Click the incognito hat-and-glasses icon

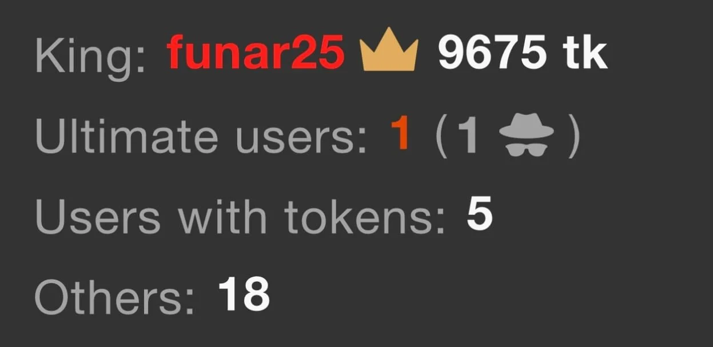[x=527, y=138]
